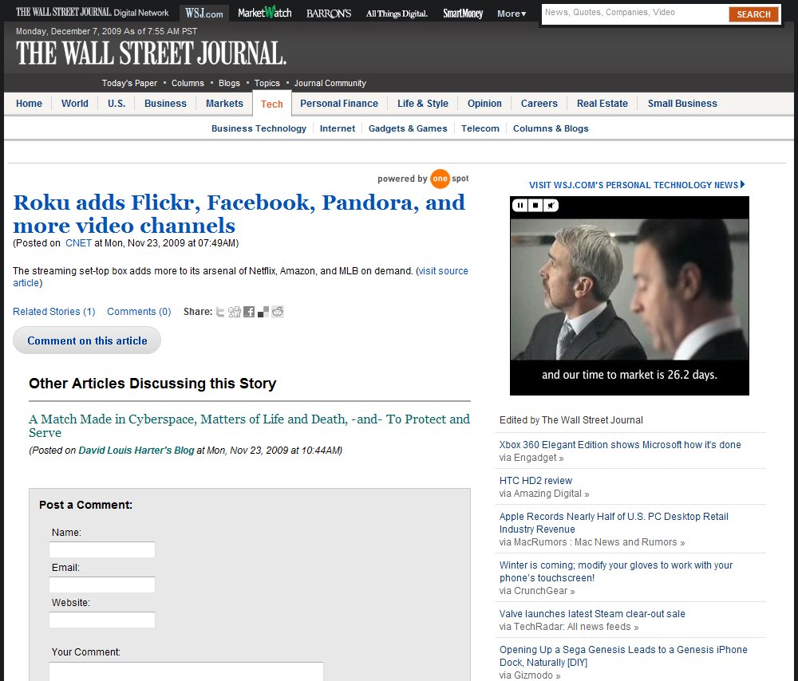Viewport: 798px width, 681px height.
Task: Click the Your Comment text area
Action: point(186,671)
